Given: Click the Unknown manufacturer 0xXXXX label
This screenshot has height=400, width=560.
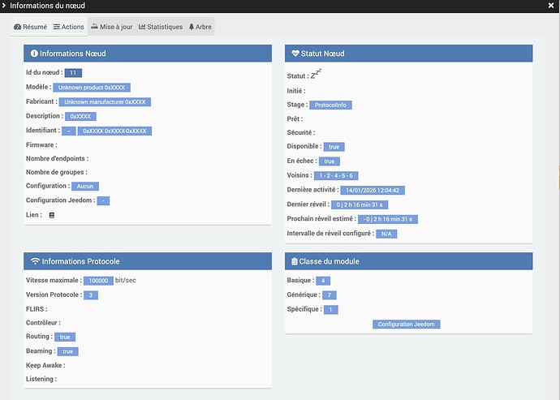Looking at the screenshot, I should click(x=105, y=102).
